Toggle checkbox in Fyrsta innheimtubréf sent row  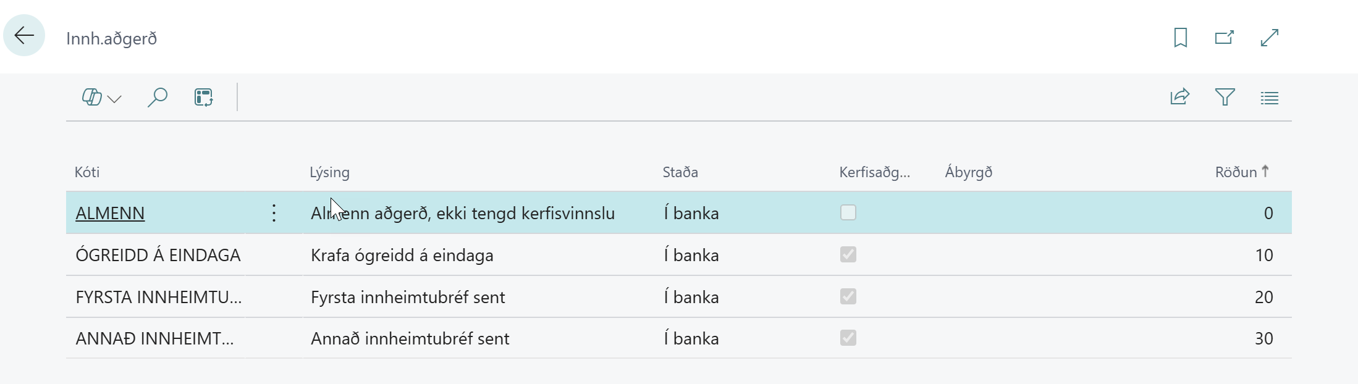pyautogui.click(x=848, y=296)
